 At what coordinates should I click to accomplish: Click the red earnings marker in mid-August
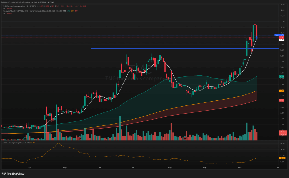pos(185,138)
